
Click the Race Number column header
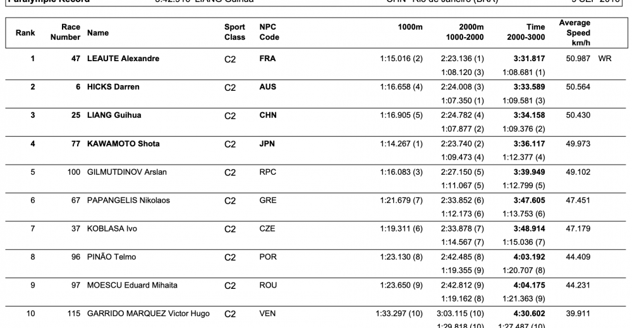tap(66, 32)
